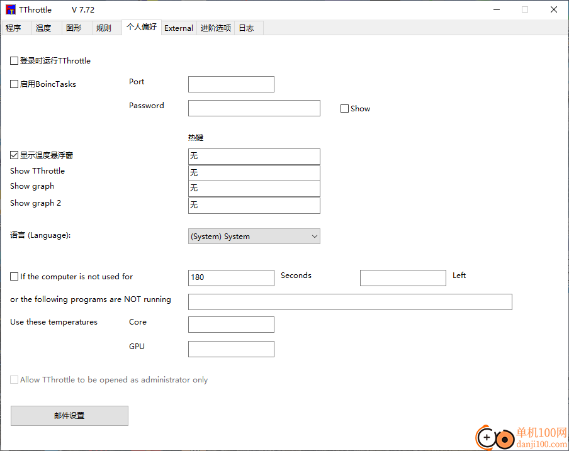Open 邮件设置 button
This screenshot has width=569, height=451.
click(x=69, y=416)
